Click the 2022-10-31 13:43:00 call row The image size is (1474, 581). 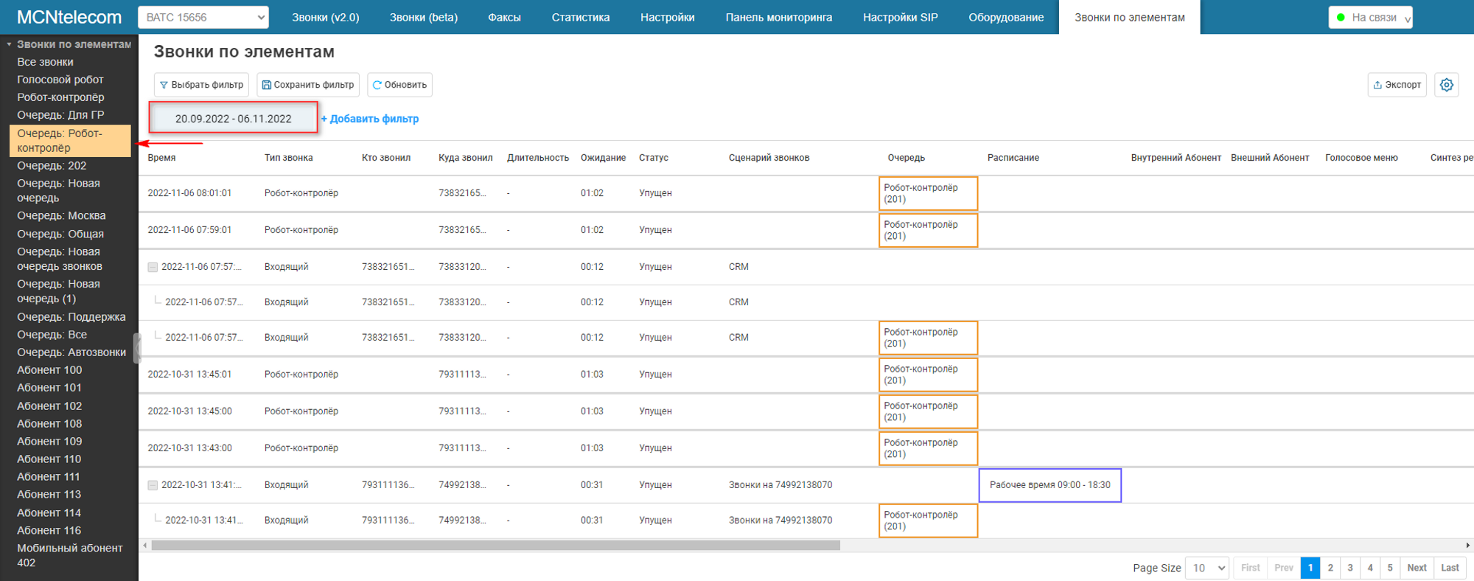[x=806, y=448]
